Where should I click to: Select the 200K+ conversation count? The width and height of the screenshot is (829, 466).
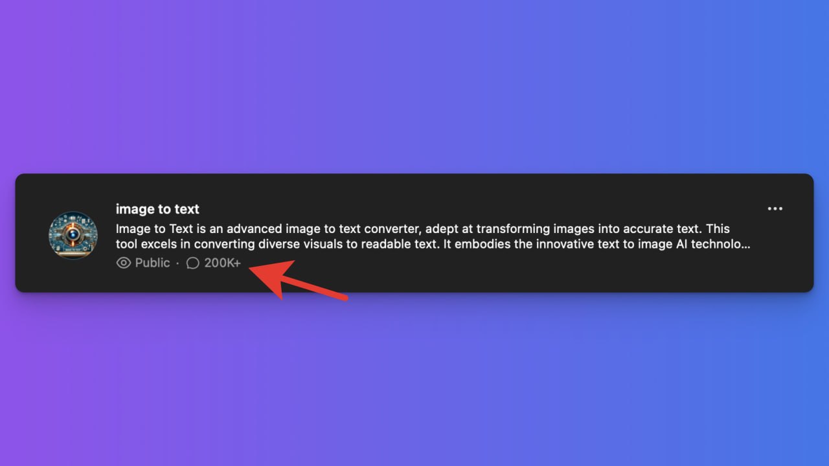point(222,263)
